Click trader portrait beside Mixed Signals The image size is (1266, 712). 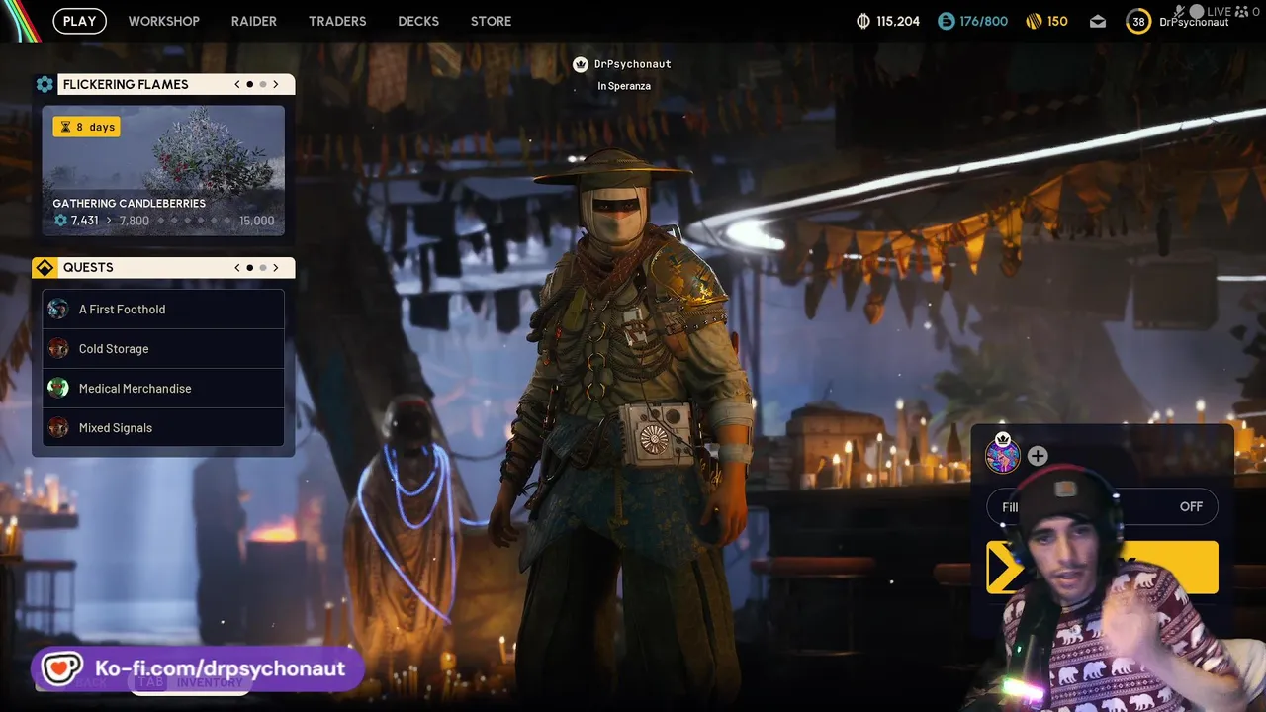point(58,427)
